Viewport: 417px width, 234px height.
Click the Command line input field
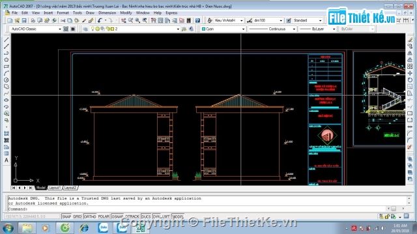point(197,209)
